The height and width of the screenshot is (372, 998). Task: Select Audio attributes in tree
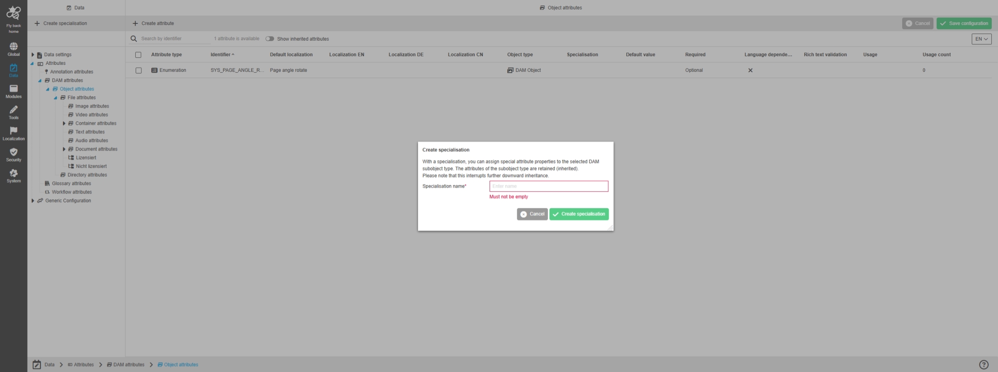click(x=92, y=141)
